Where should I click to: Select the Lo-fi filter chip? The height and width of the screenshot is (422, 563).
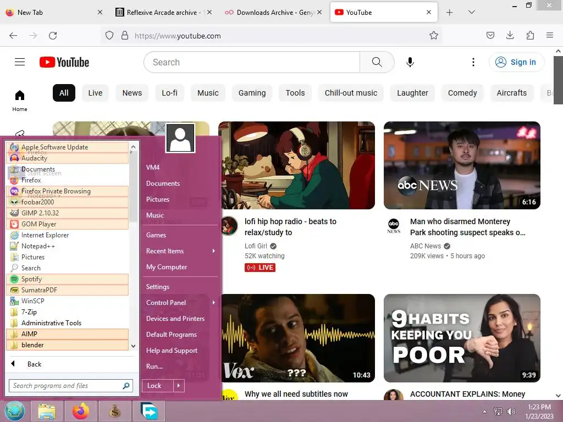[x=169, y=93]
